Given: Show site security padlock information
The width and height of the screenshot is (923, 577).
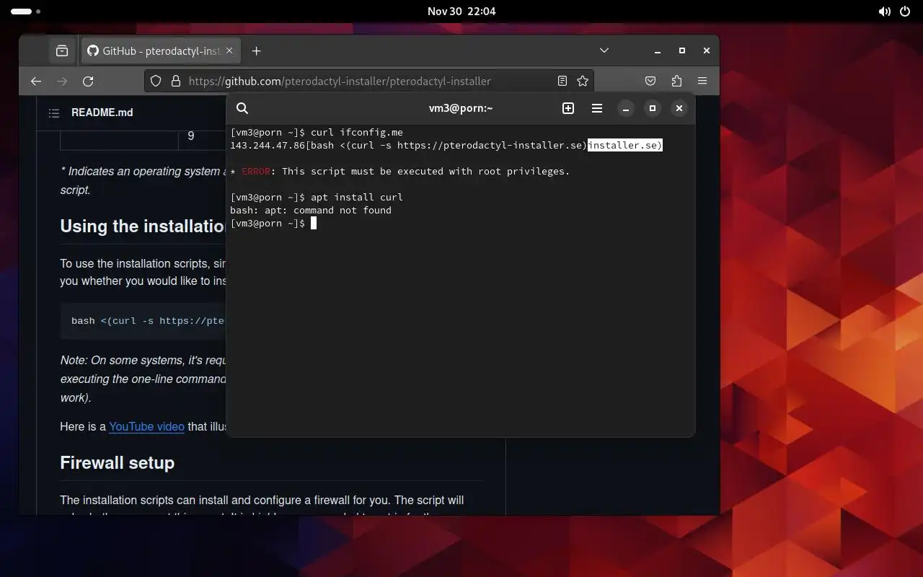Looking at the screenshot, I should [175, 82].
